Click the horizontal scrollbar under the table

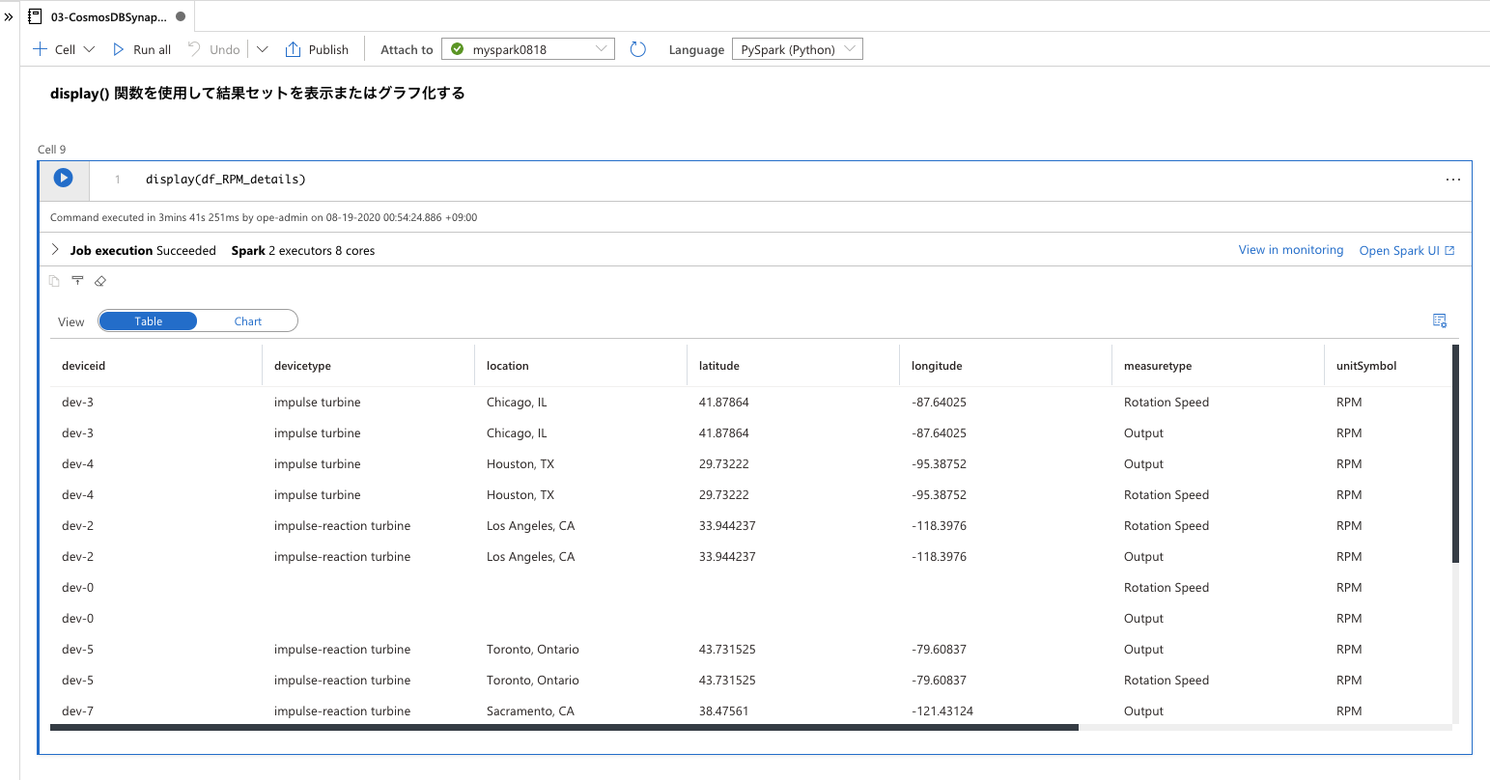[x=564, y=727]
